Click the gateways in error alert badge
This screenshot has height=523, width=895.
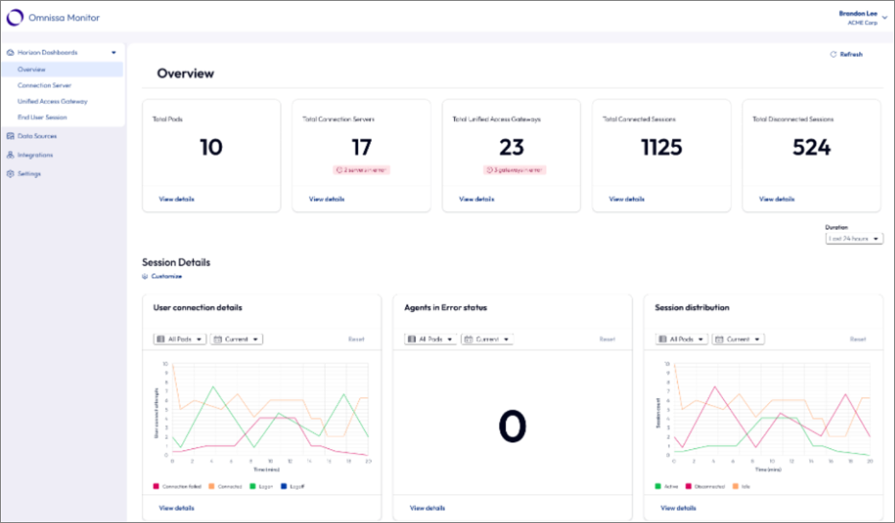coord(514,170)
